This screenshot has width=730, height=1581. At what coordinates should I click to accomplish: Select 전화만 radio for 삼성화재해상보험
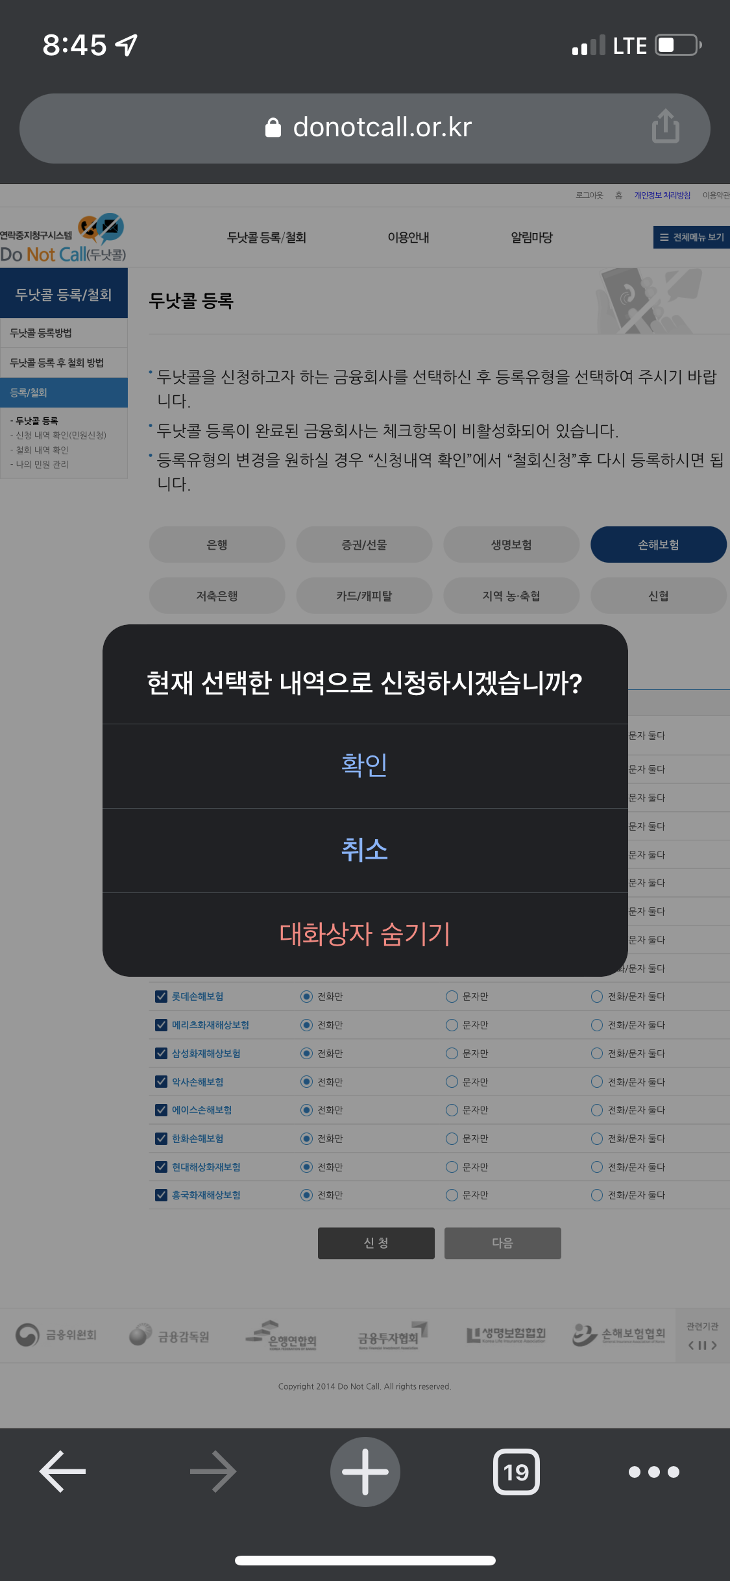(x=306, y=1053)
